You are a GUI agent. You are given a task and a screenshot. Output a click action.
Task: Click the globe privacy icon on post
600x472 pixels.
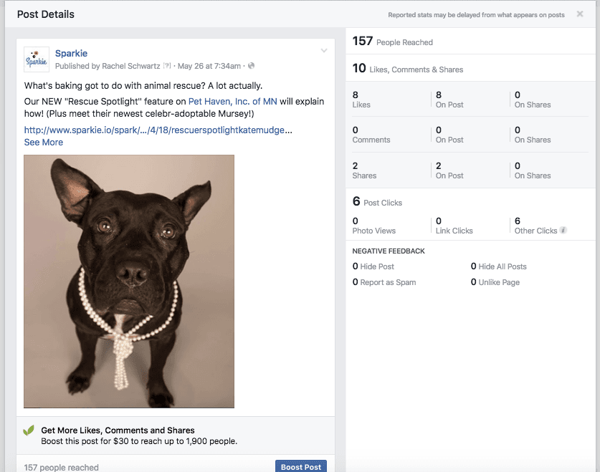click(x=251, y=67)
